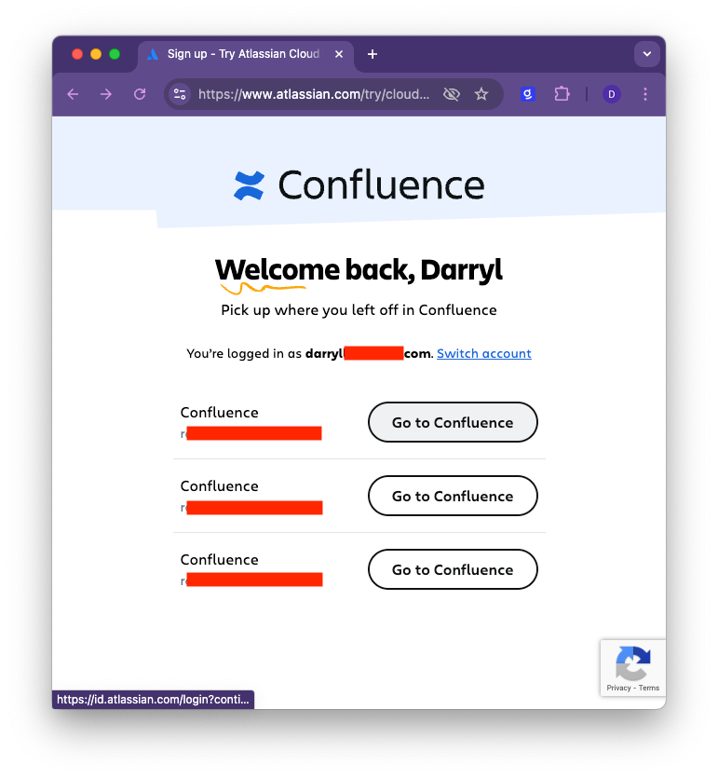
Task: Click the Atlassian favicon on the tab
Action: click(153, 54)
